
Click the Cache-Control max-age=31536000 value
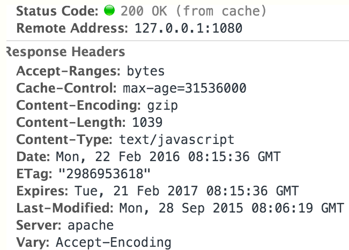point(184,88)
